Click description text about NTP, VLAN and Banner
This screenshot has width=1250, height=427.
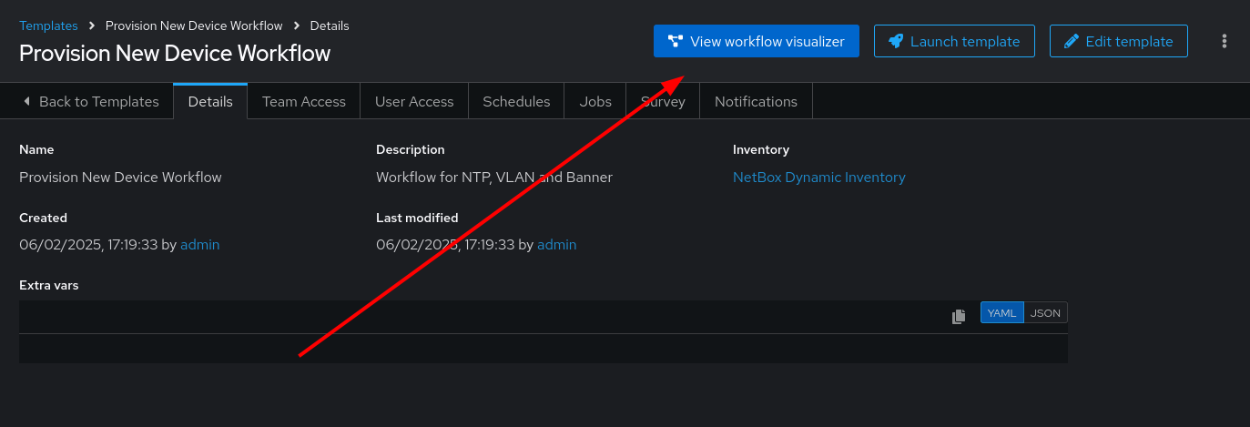pos(494,178)
